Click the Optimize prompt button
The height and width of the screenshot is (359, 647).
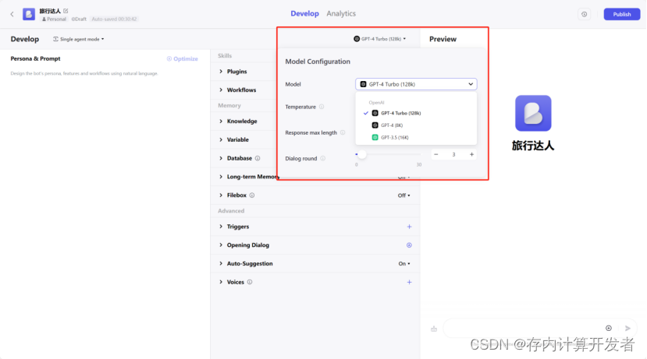(x=183, y=59)
